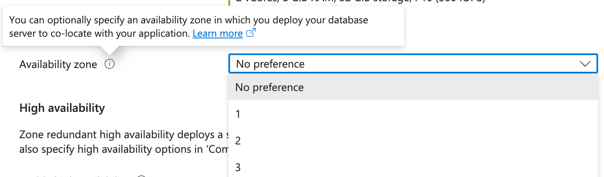This screenshot has width=604, height=177.
Task: Click the green vertical bar at top
Action: 229,2
